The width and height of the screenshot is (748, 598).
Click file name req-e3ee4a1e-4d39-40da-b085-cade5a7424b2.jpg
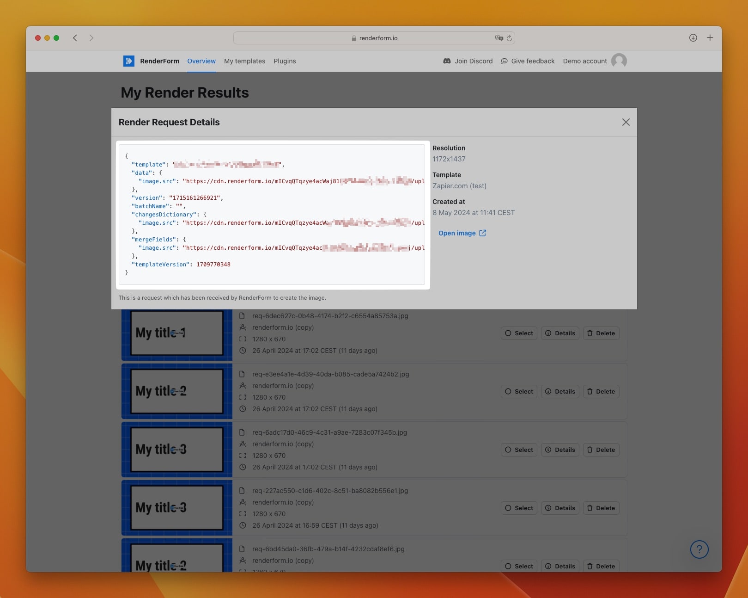pos(331,374)
